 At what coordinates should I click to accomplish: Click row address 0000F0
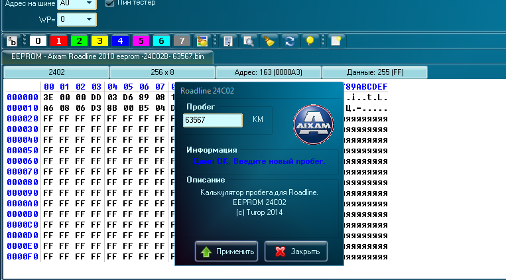[23, 257]
